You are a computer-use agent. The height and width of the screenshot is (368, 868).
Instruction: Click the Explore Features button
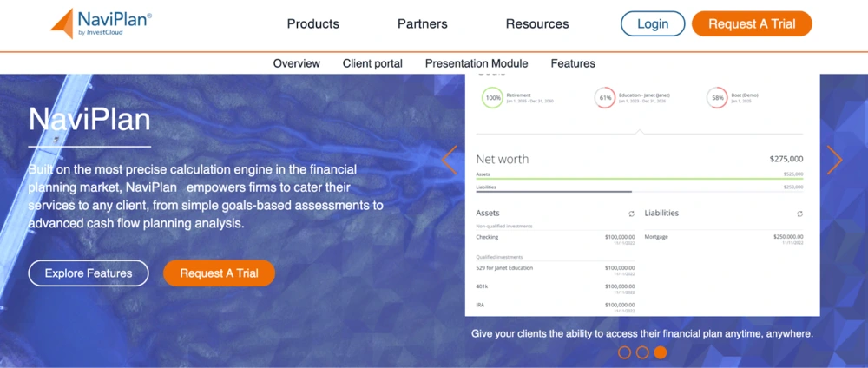pos(89,273)
